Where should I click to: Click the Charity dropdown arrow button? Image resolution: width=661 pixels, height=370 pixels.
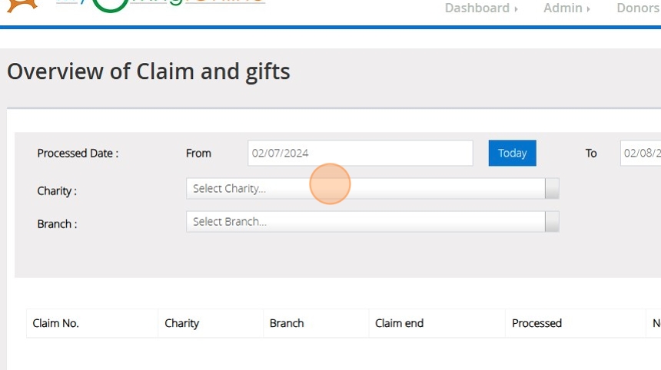pos(552,189)
